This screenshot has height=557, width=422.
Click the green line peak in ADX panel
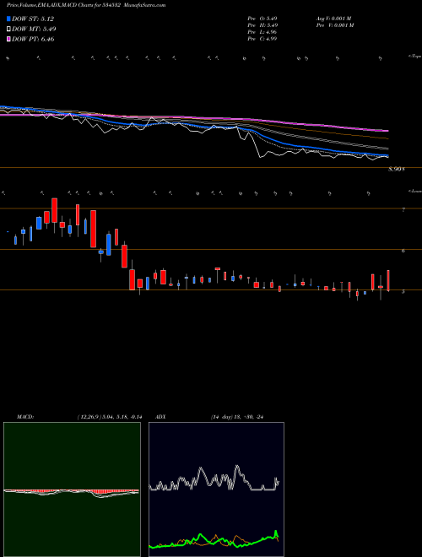pyautogui.click(x=276, y=532)
